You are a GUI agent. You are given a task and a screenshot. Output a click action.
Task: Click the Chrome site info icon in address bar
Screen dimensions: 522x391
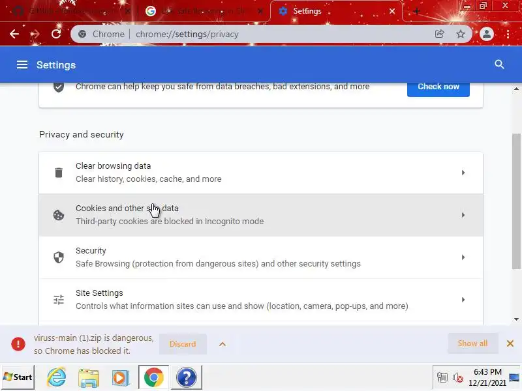(x=82, y=34)
